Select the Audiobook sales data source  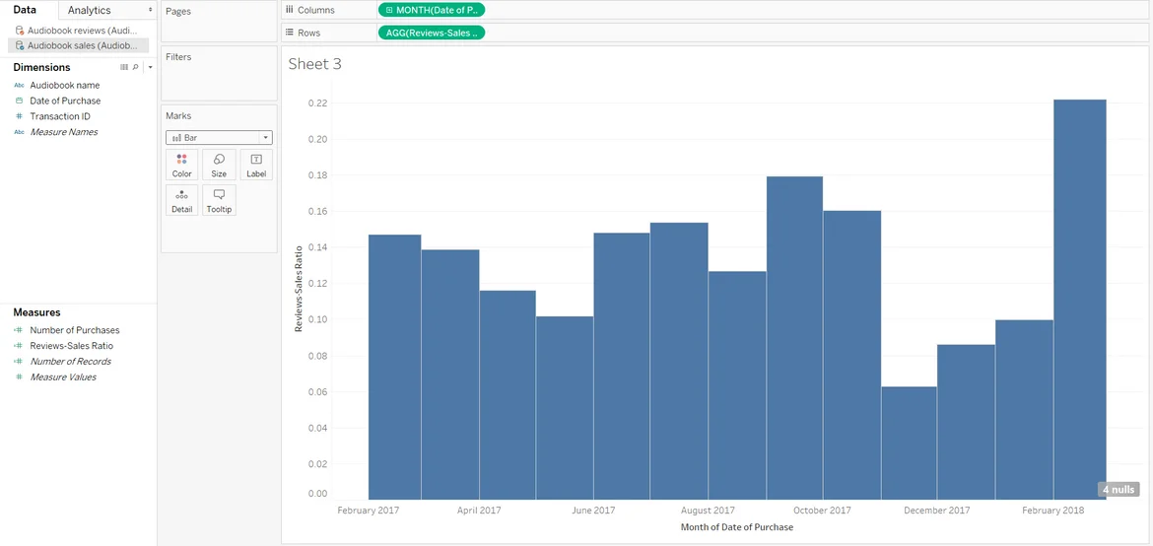(81, 45)
